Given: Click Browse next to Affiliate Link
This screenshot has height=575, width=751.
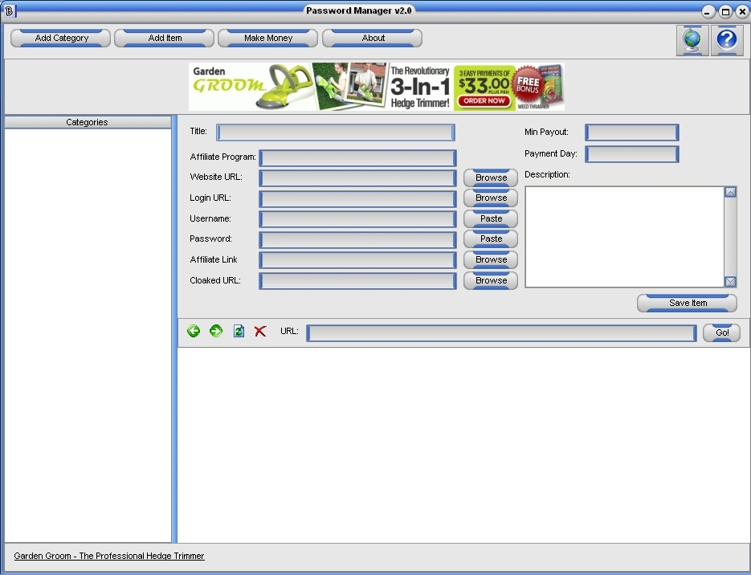Looking at the screenshot, I should click(491, 259).
